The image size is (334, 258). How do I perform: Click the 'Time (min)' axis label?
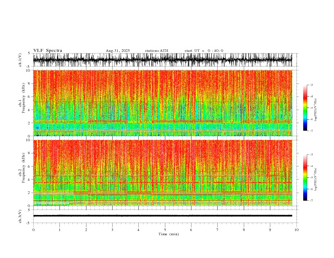point(169,234)
